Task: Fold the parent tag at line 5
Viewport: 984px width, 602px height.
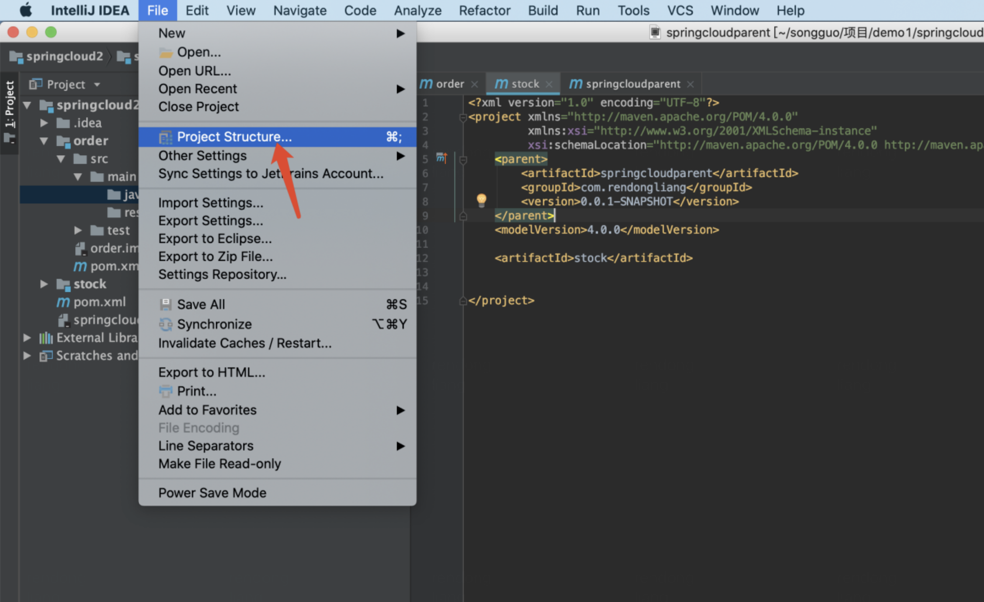Action: (x=463, y=159)
